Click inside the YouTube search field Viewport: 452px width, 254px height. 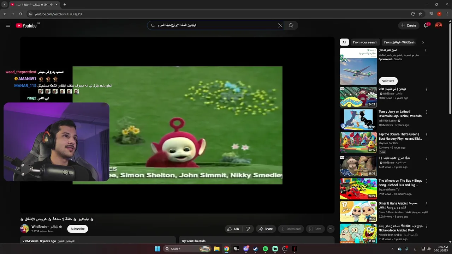tap(215, 25)
